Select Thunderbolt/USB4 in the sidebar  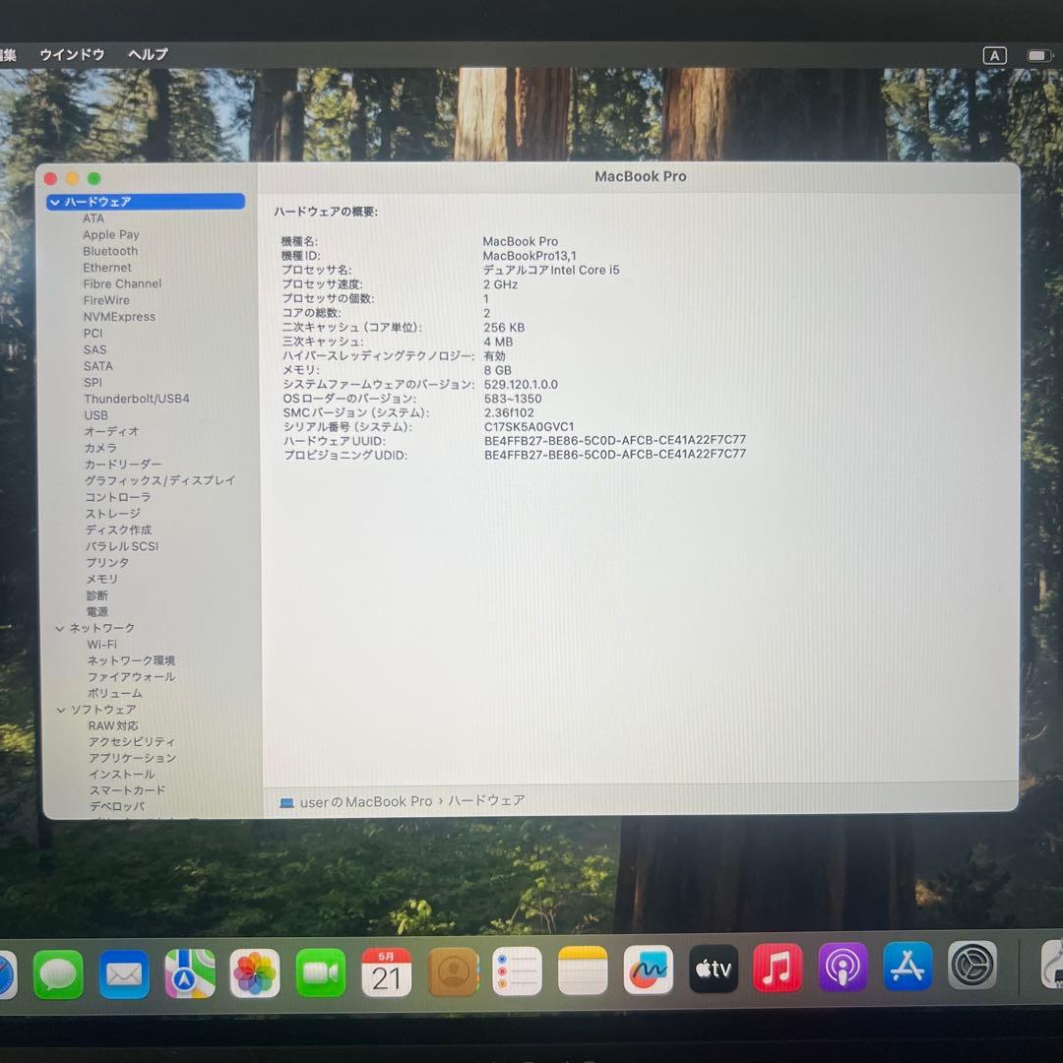point(137,398)
